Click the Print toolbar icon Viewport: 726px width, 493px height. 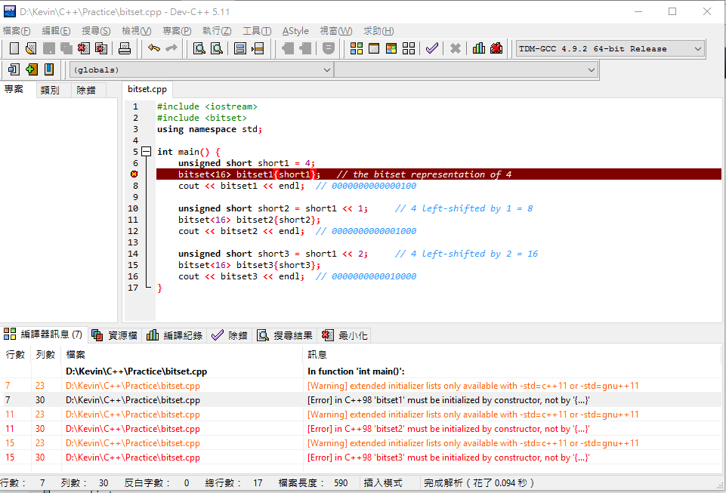(x=125, y=48)
